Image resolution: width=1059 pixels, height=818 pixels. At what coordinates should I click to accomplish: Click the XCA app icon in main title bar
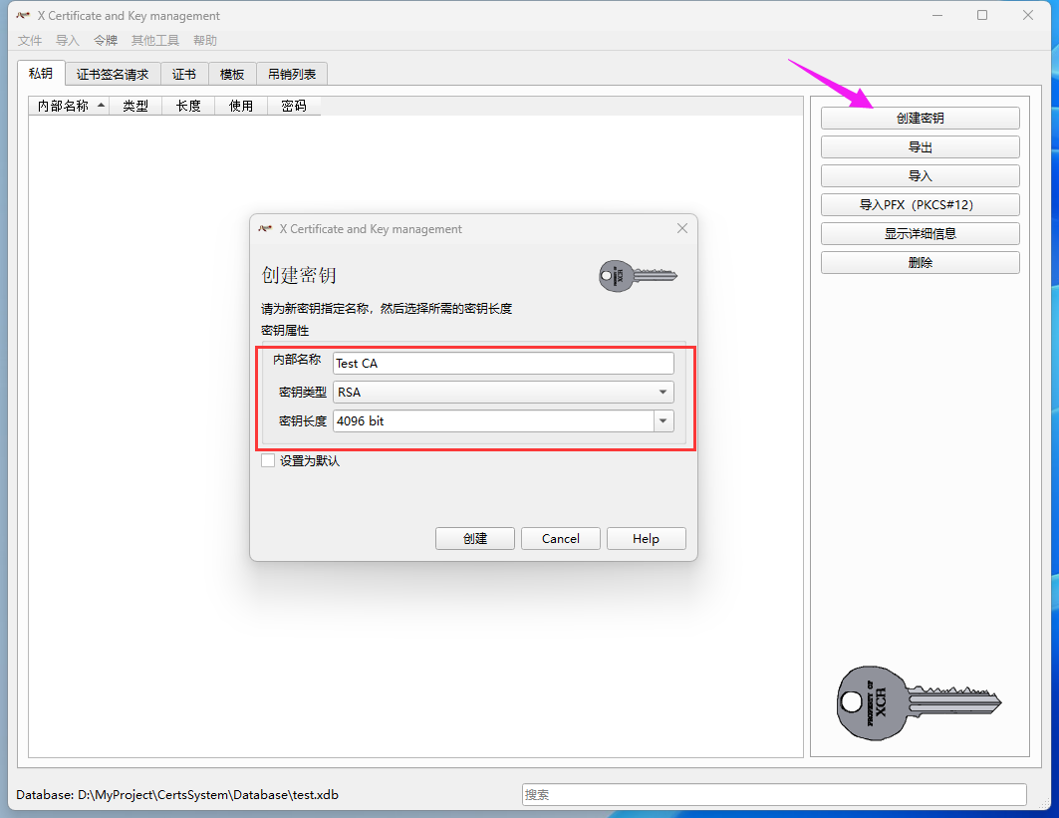22,16
